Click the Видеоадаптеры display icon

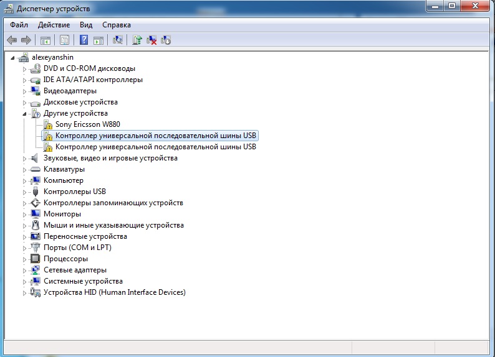36,91
